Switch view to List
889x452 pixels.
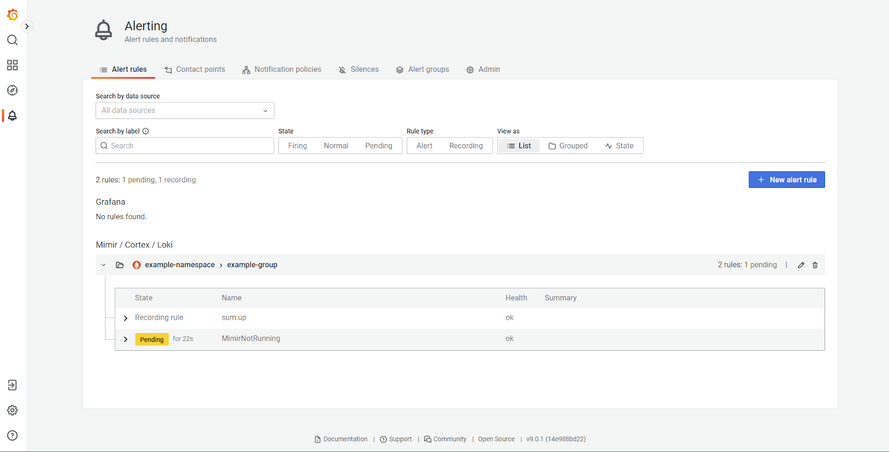point(519,146)
